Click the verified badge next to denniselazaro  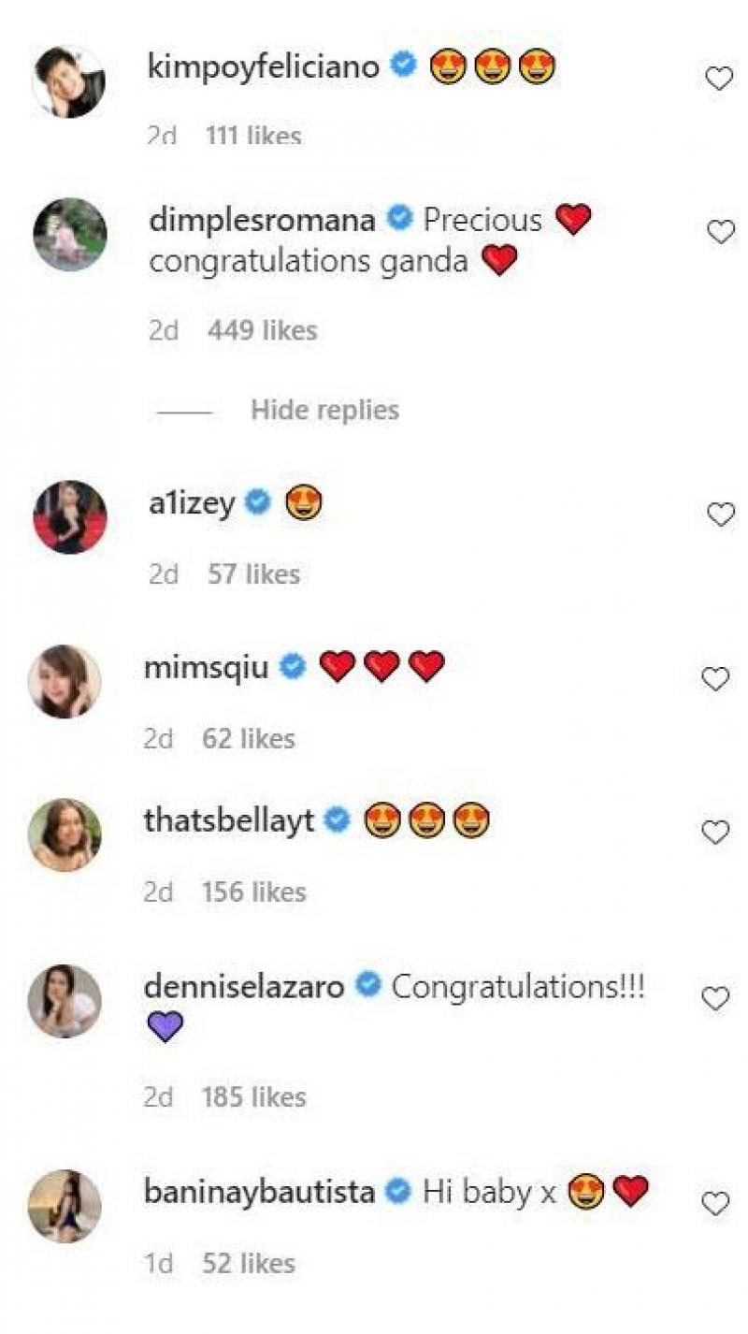click(x=368, y=985)
